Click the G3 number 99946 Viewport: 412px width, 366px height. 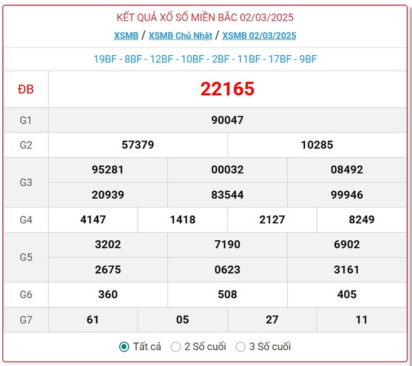click(347, 195)
